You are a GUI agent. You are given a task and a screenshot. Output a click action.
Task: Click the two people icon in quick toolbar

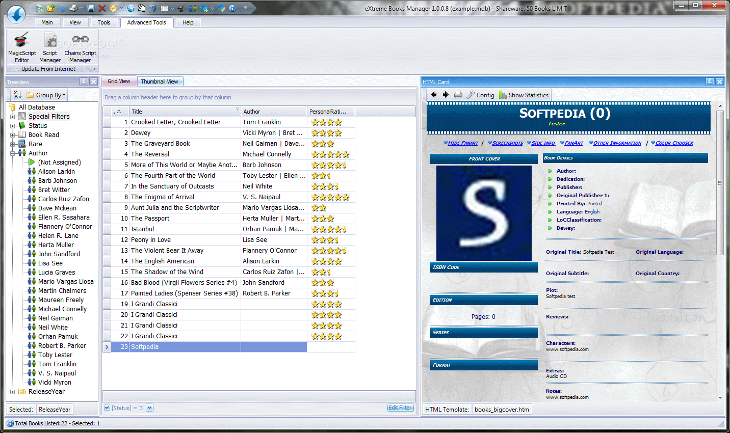tap(193, 8)
